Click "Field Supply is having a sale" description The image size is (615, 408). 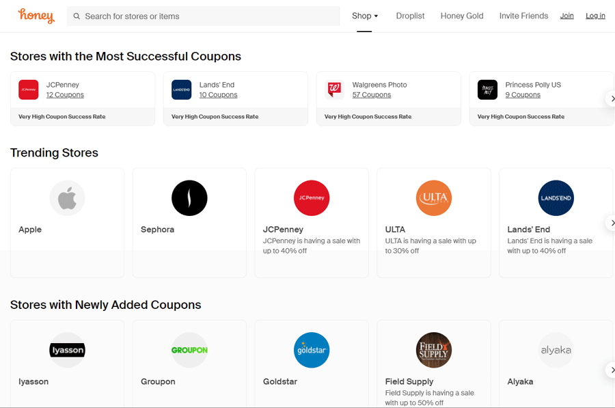coord(430,398)
